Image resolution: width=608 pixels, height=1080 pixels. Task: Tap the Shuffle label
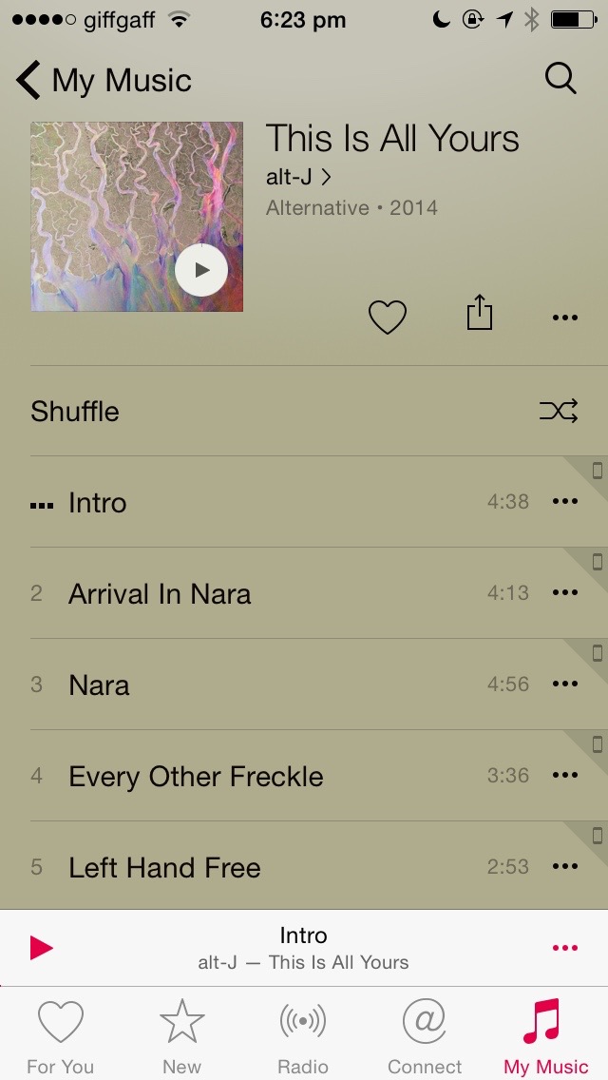(x=75, y=412)
